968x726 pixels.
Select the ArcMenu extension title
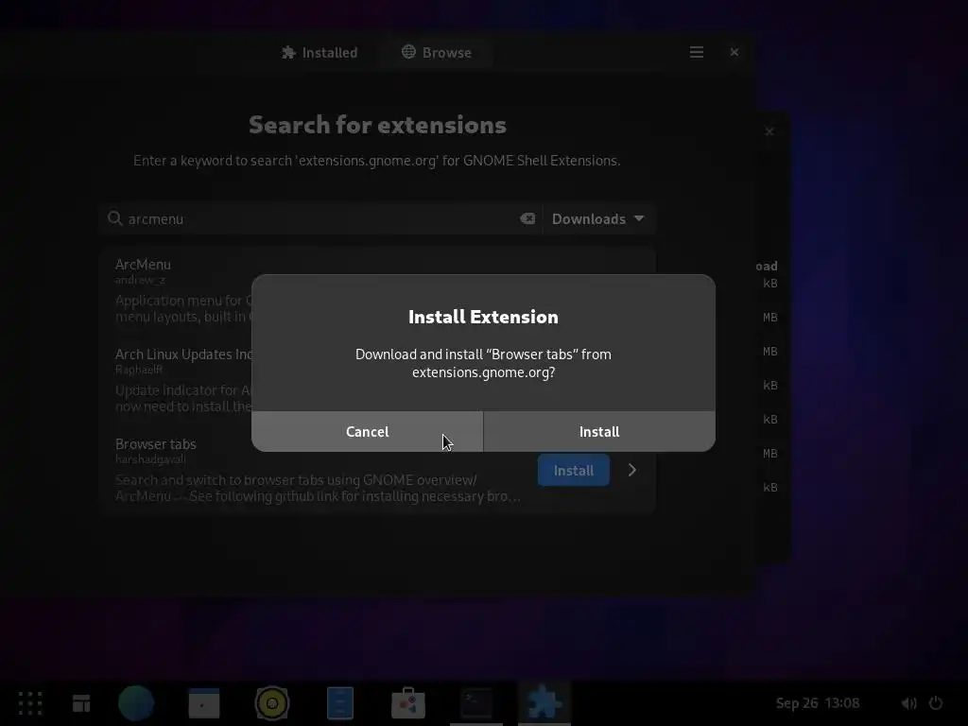(143, 265)
